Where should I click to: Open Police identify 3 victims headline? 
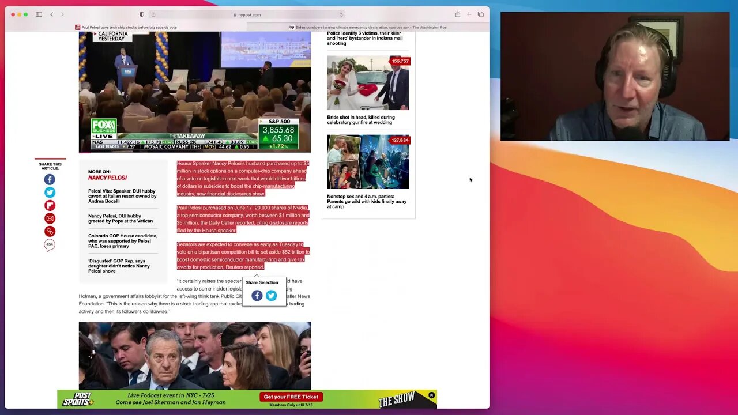(365, 38)
